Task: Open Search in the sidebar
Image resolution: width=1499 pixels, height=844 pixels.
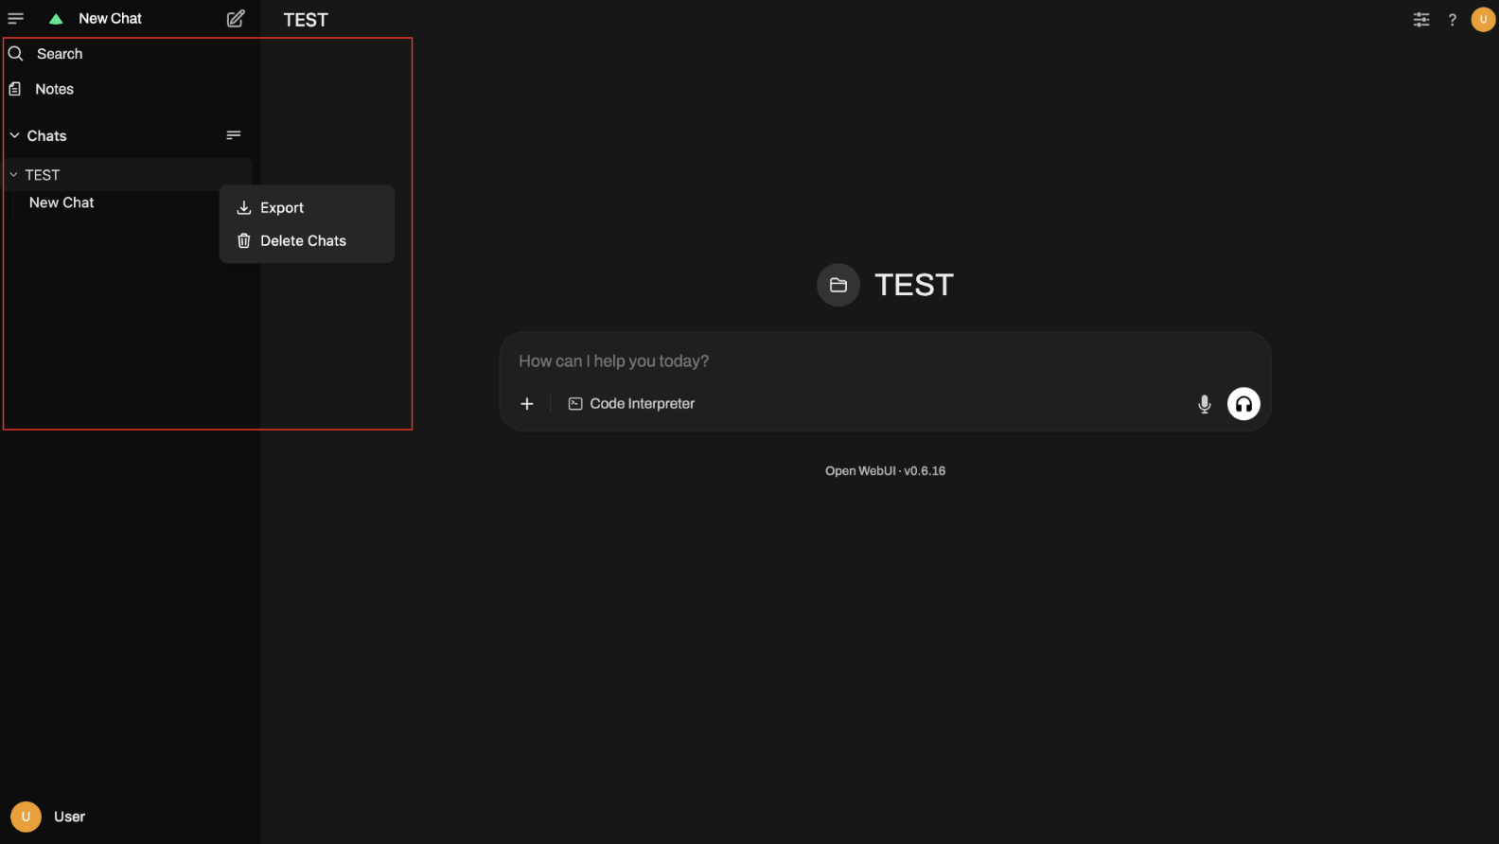Action: (60, 54)
